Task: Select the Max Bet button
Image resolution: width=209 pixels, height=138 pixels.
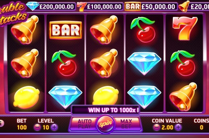Action: 127,124
